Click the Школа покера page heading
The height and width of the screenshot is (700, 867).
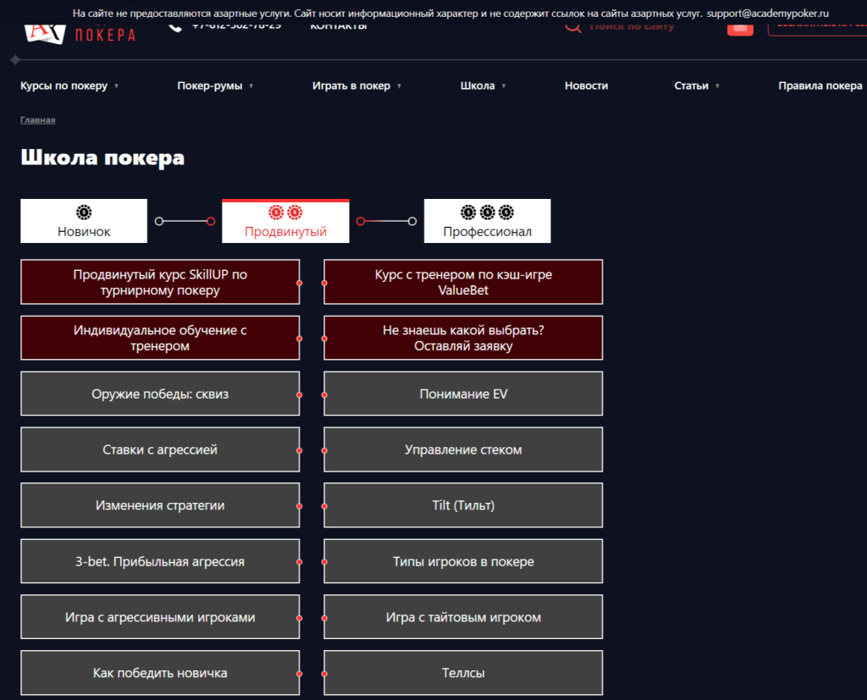(x=102, y=157)
